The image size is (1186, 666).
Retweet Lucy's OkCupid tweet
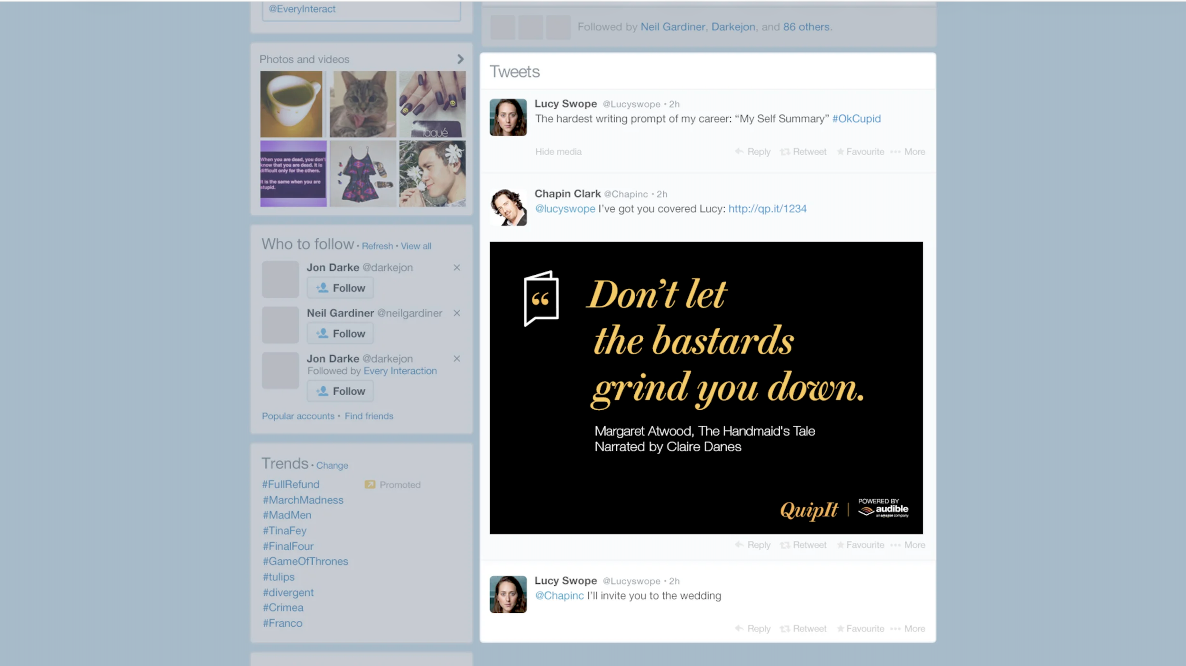pyautogui.click(x=803, y=152)
